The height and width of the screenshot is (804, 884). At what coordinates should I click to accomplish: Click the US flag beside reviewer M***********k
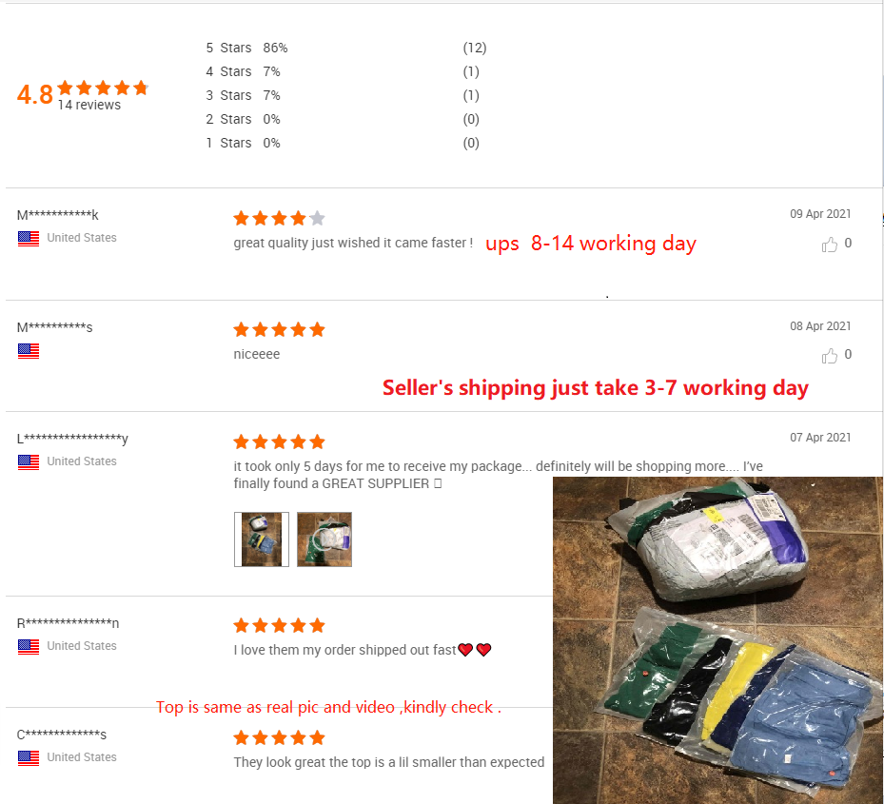coord(29,239)
